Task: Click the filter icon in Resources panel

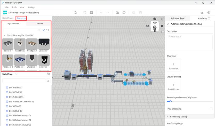Action: pos(44,30)
